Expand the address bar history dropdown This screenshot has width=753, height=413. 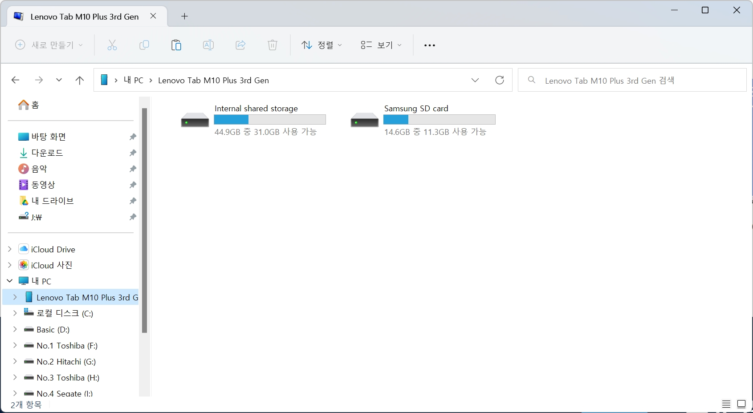point(475,80)
